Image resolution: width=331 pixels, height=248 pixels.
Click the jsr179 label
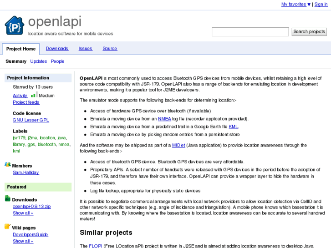[19, 138]
